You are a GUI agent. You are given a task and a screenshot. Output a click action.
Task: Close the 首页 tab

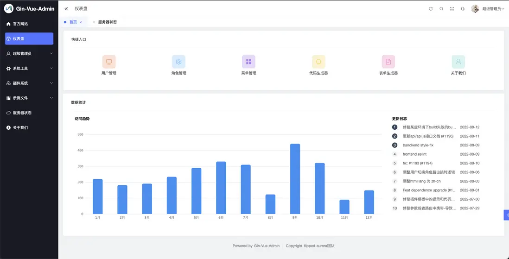(81, 22)
